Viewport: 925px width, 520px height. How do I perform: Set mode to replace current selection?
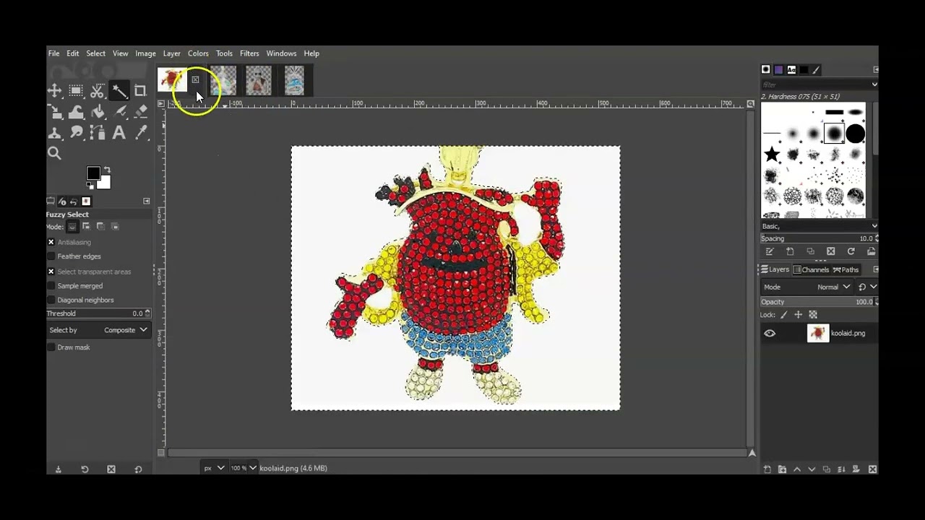[72, 227]
